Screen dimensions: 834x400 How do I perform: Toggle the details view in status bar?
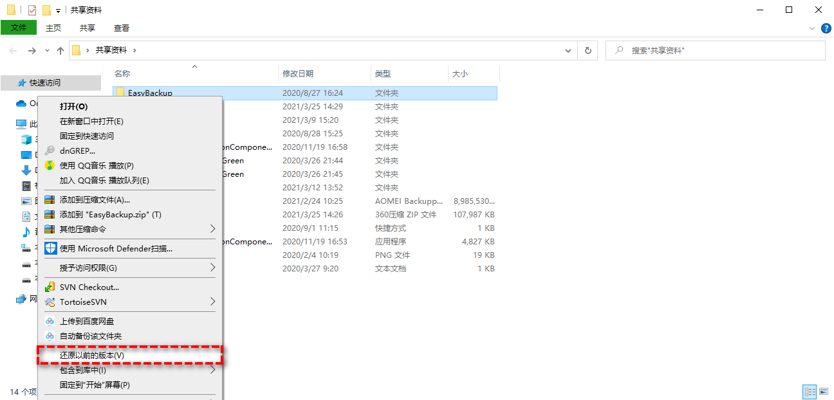pos(810,392)
